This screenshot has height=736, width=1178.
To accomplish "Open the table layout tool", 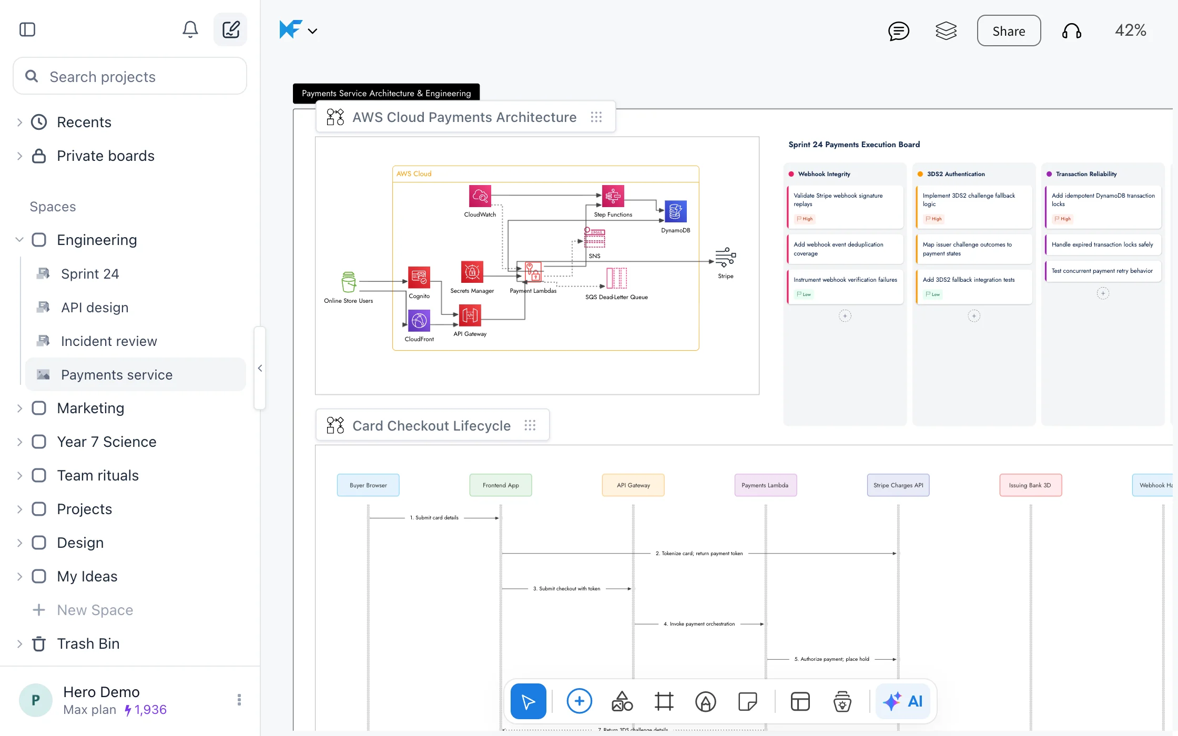I will [x=800, y=701].
